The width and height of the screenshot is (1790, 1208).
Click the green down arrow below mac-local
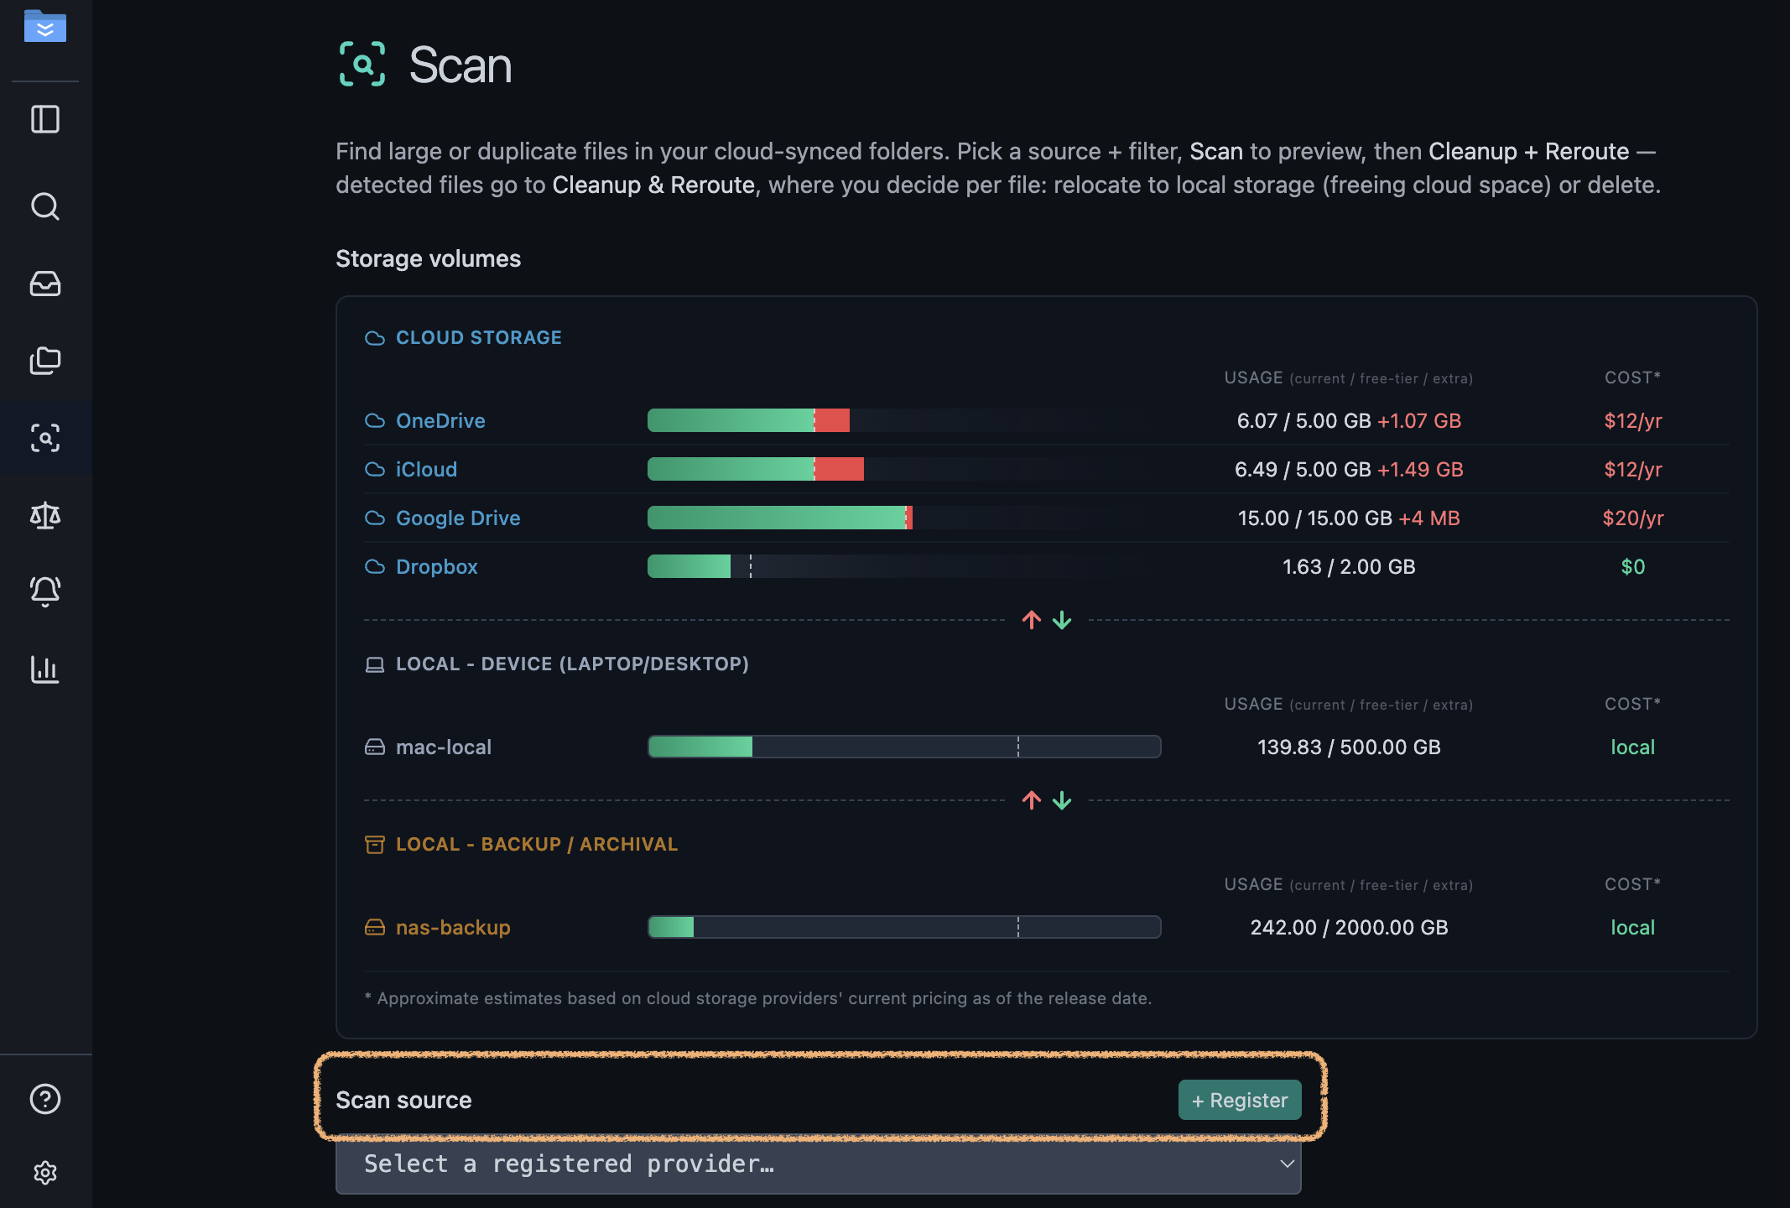(x=1062, y=800)
